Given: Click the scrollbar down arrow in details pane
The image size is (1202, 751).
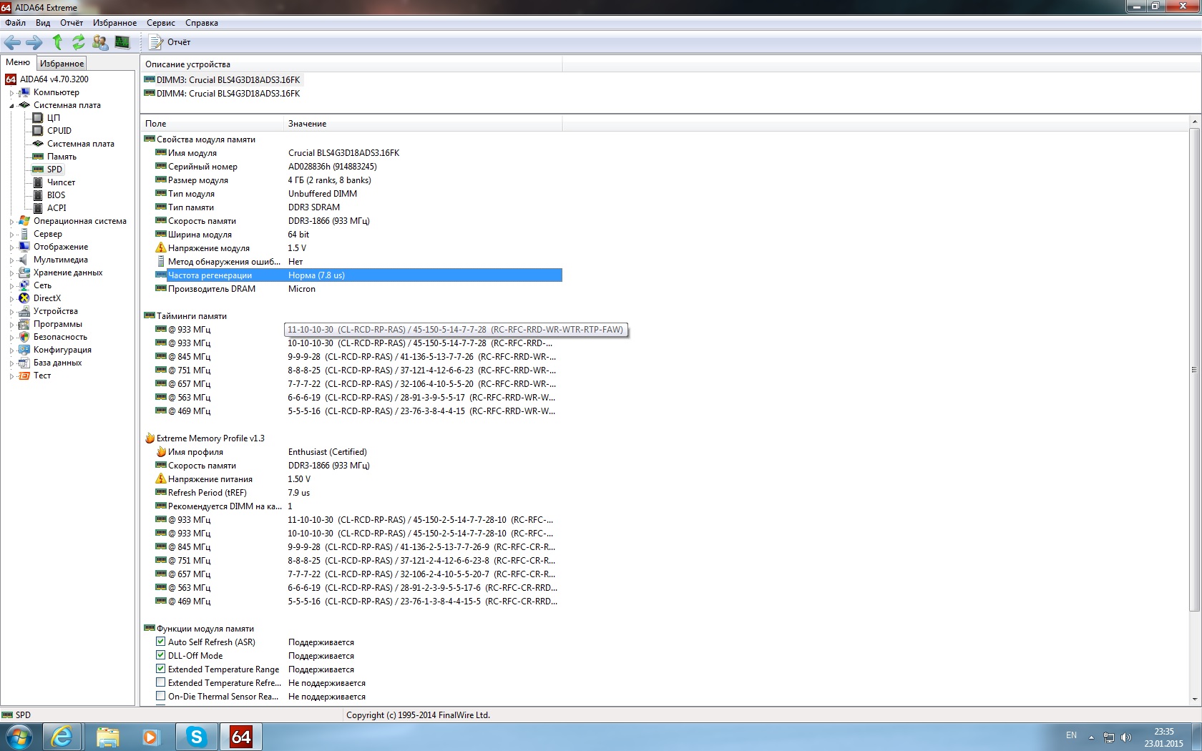Looking at the screenshot, I should 1194,700.
